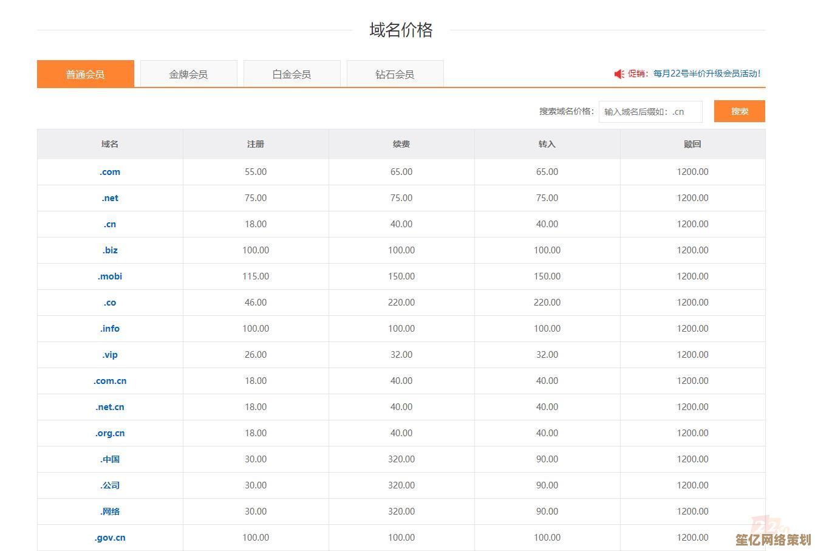Image resolution: width=815 pixels, height=551 pixels.
Task: Select the .cn domain link
Action: [110, 224]
